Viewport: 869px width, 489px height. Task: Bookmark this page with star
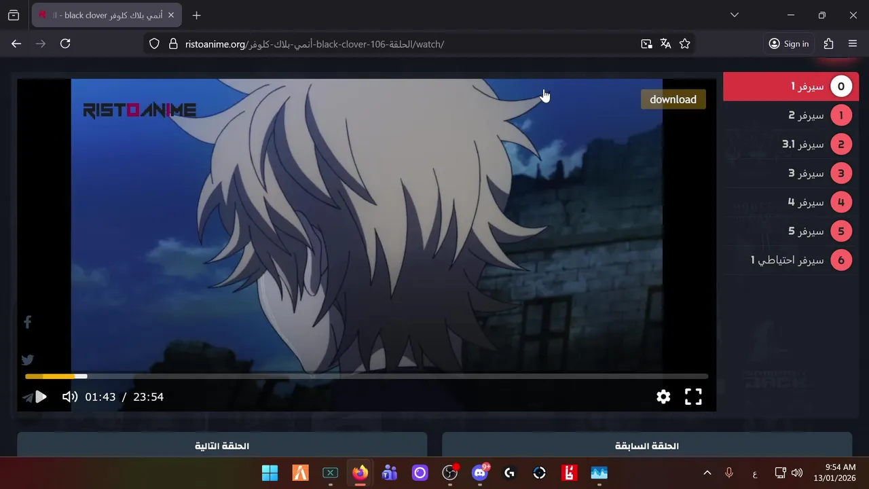685,44
